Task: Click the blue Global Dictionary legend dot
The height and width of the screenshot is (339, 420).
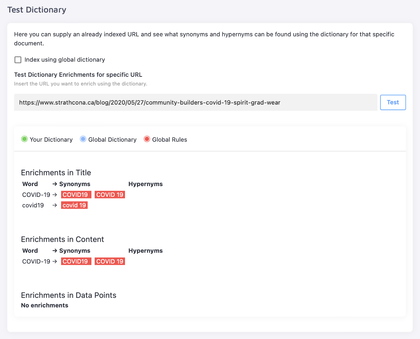Action: (x=83, y=139)
